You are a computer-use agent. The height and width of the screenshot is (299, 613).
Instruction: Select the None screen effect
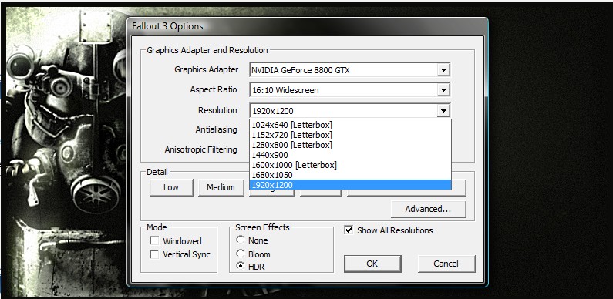click(241, 240)
